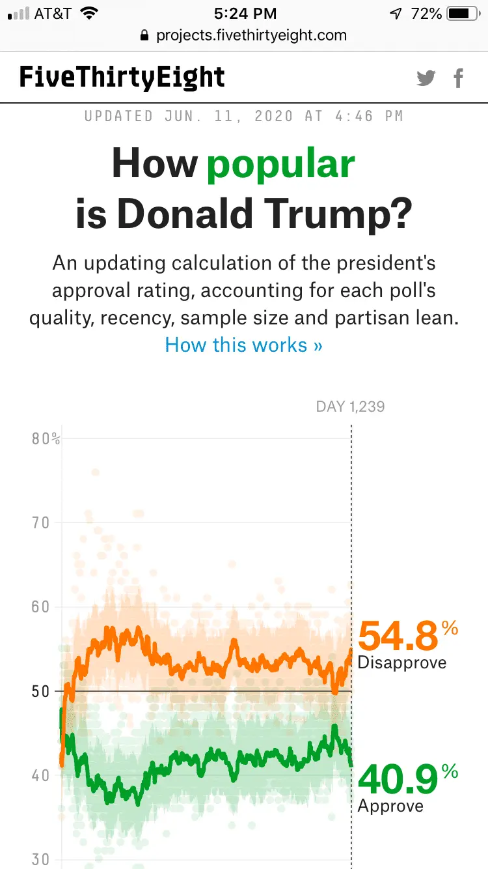This screenshot has height=869, width=488.
Task: Tap the FiveThirtyEight logo
Action: click(x=122, y=78)
